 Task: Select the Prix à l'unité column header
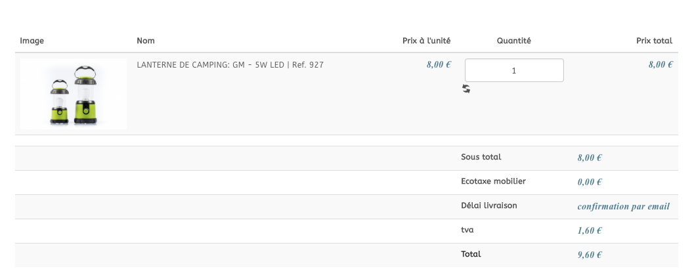point(426,41)
